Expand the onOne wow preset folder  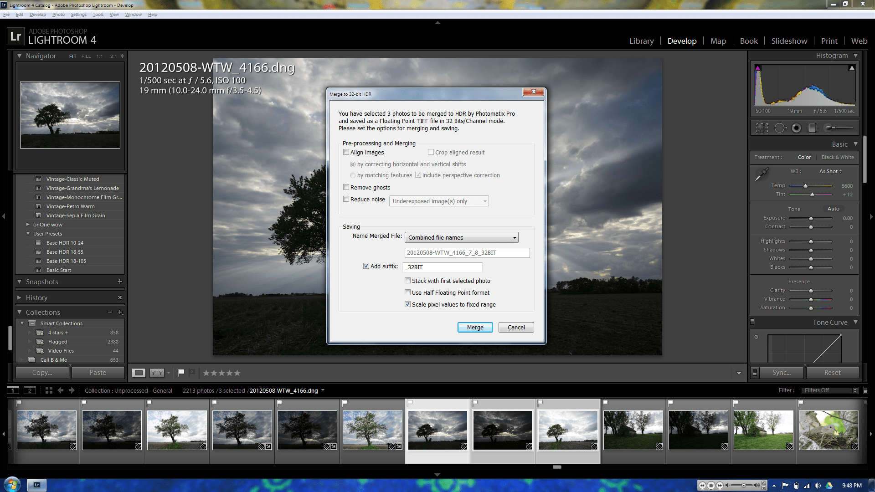[x=28, y=225]
